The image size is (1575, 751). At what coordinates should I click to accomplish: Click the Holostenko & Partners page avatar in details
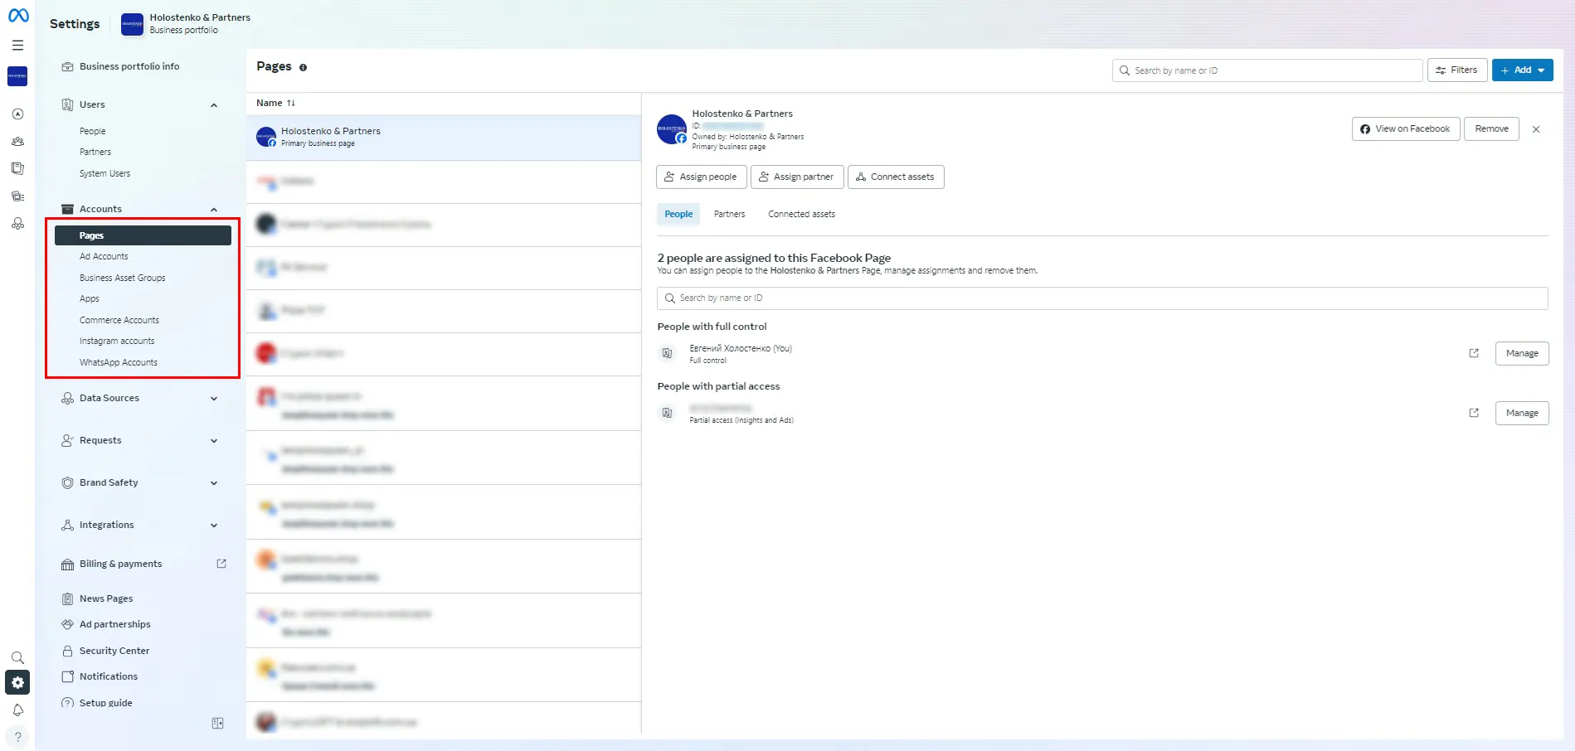[x=671, y=129]
